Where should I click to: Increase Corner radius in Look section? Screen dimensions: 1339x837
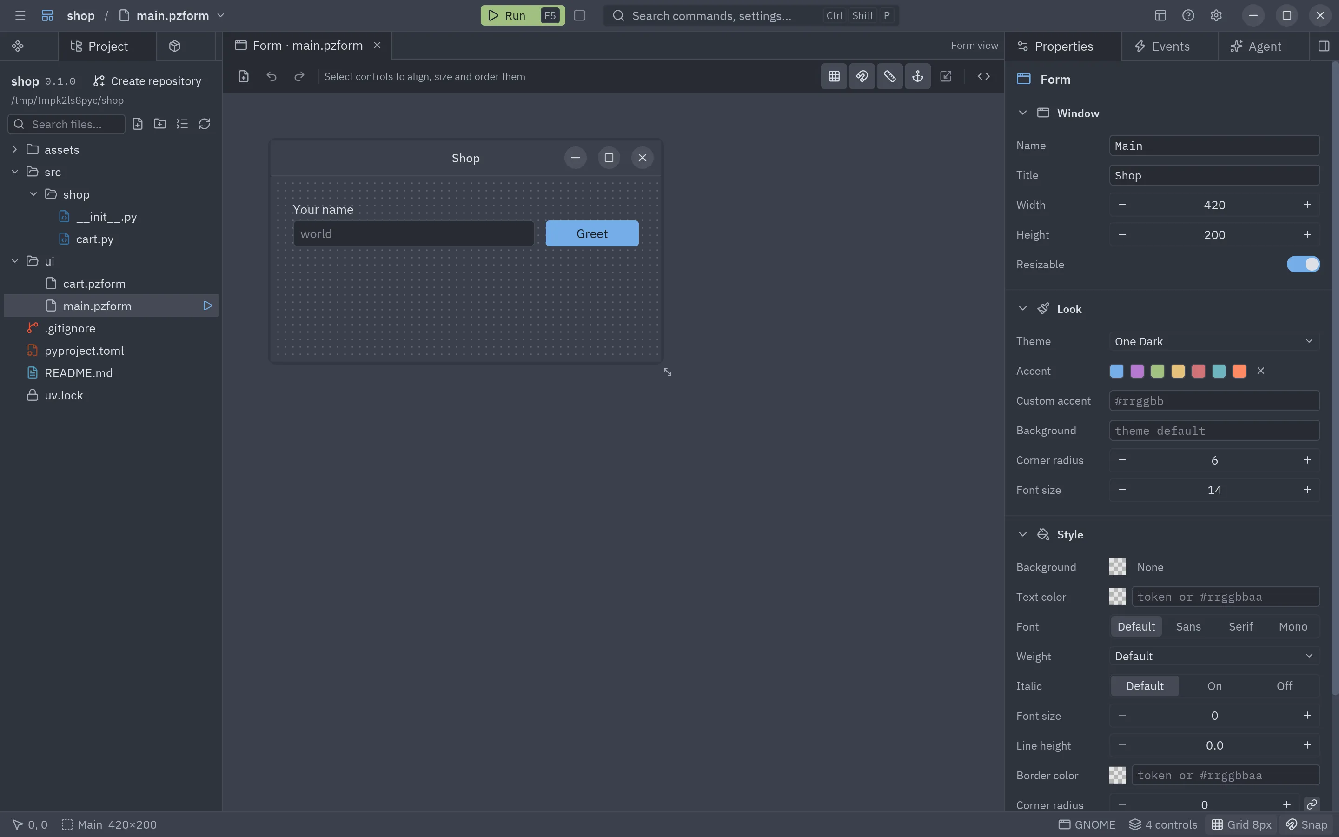[x=1307, y=460]
